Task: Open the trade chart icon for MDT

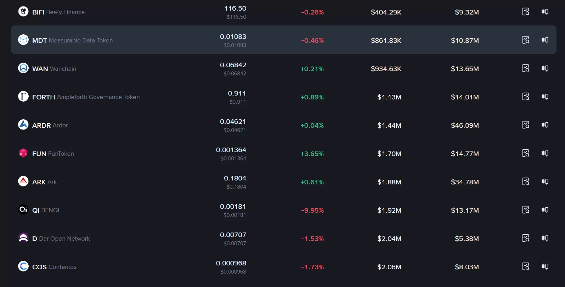Action: click(545, 40)
